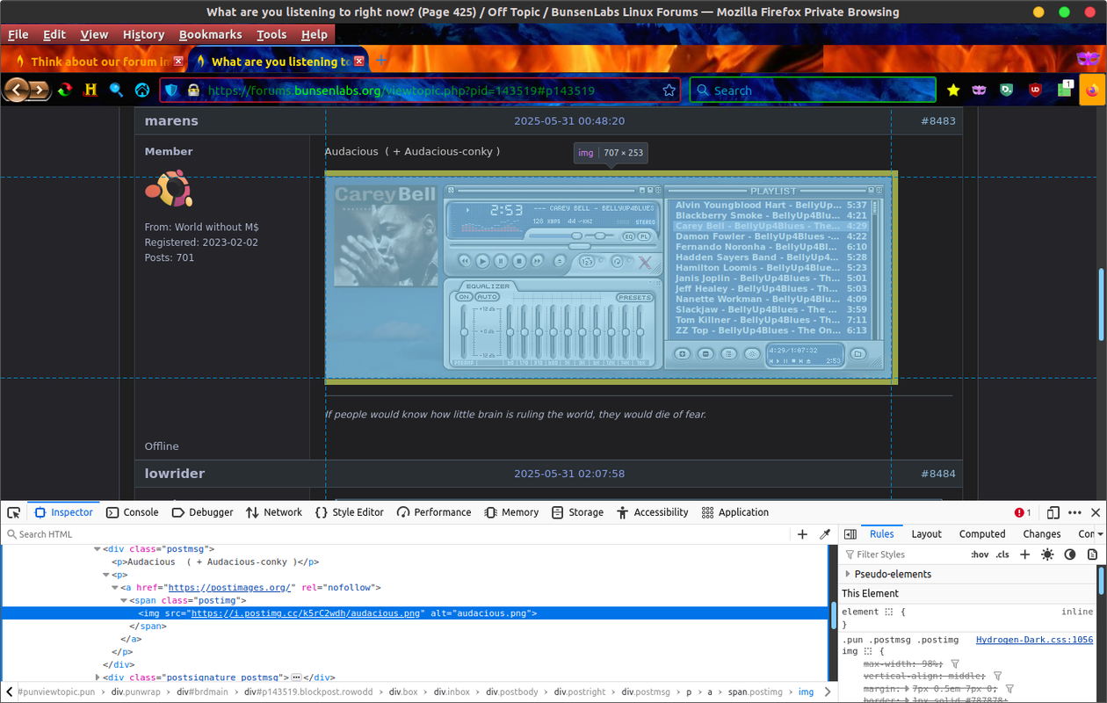The width and height of the screenshot is (1107, 703).
Task: Switch to the Style Editor tab
Action: click(349, 512)
